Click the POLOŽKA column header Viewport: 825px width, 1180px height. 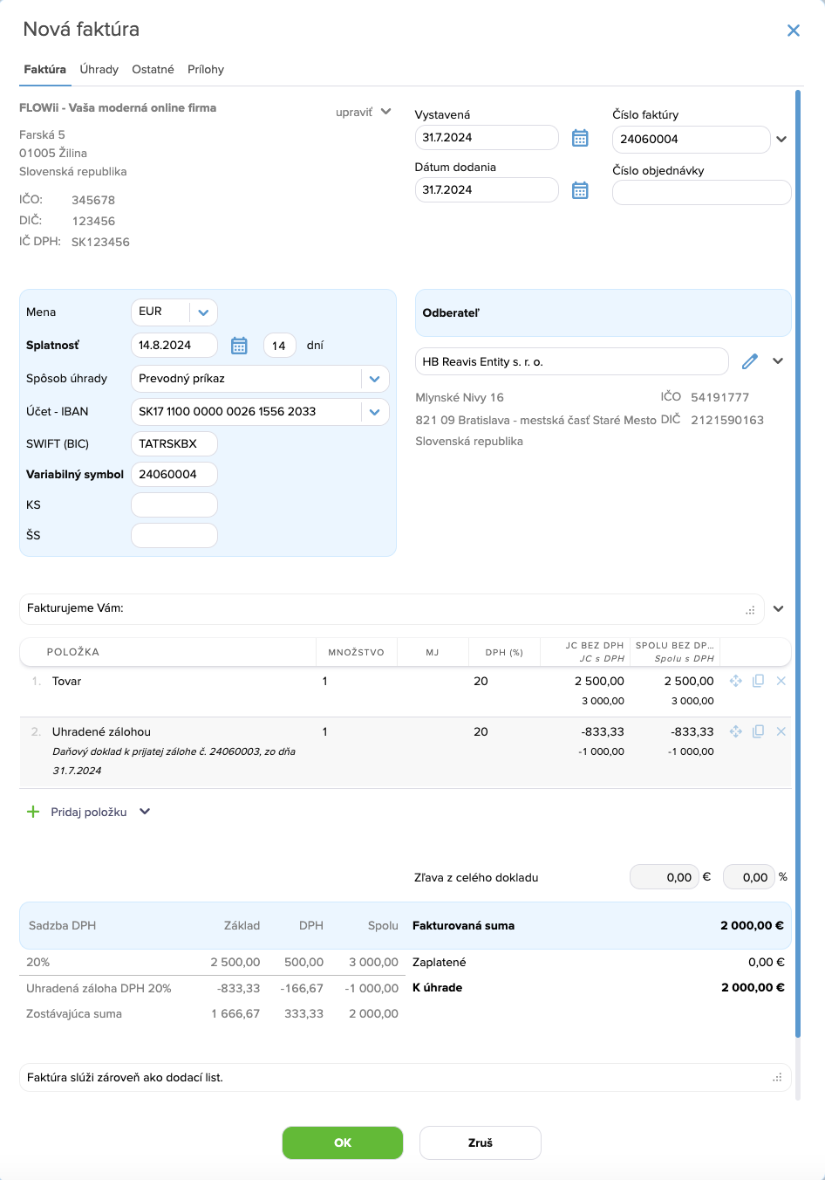coord(73,652)
